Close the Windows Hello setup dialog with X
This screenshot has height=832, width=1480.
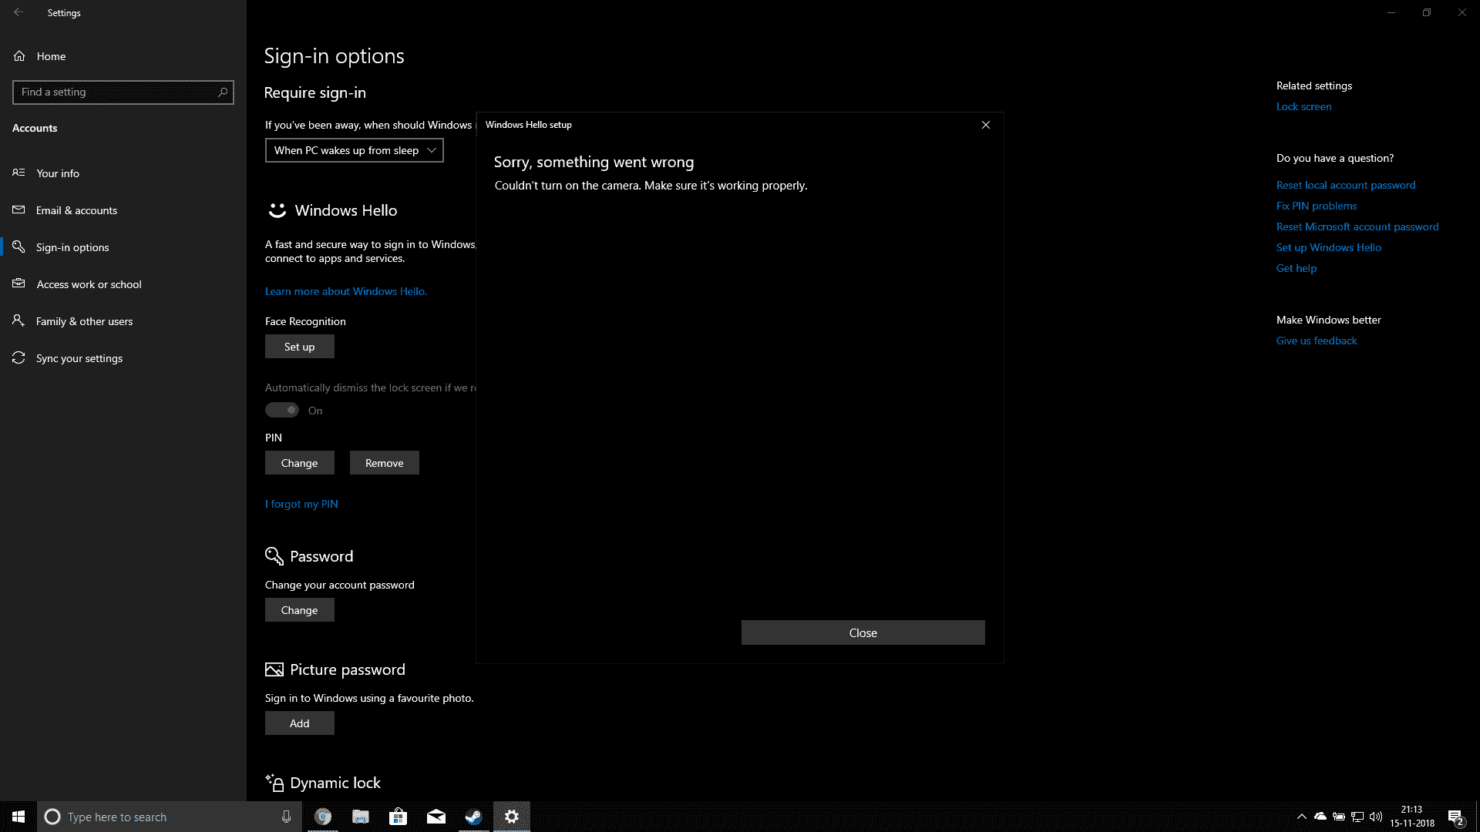click(x=985, y=125)
